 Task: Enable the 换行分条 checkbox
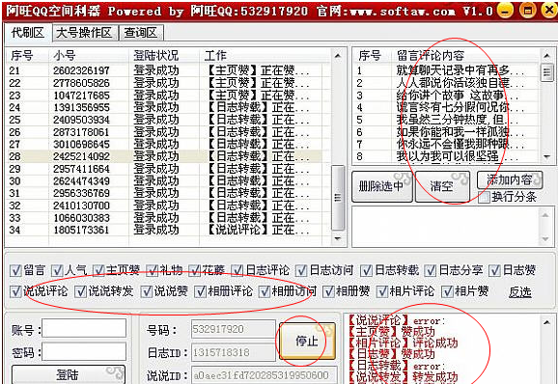tap(485, 197)
